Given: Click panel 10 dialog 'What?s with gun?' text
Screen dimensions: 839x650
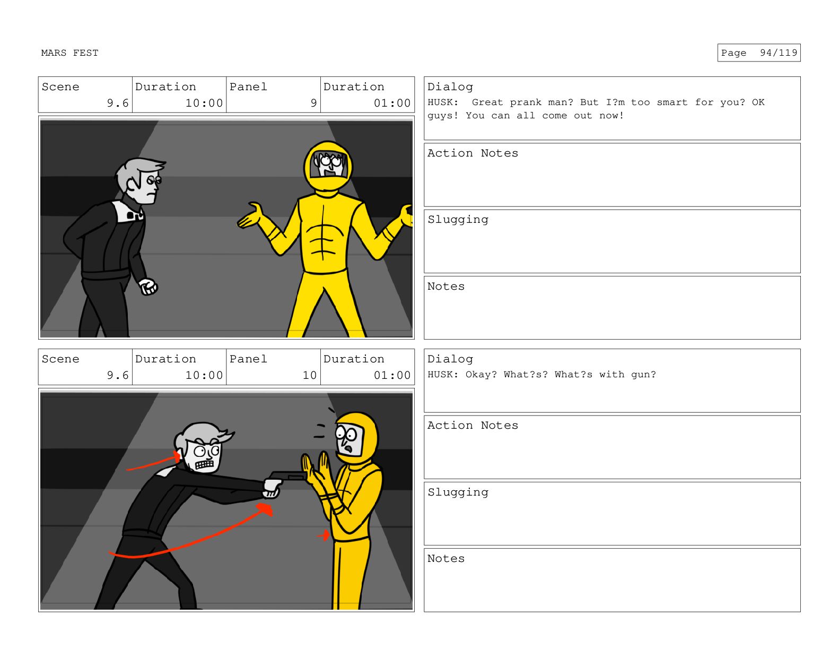Looking at the screenshot, I should (x=605, y=375).
